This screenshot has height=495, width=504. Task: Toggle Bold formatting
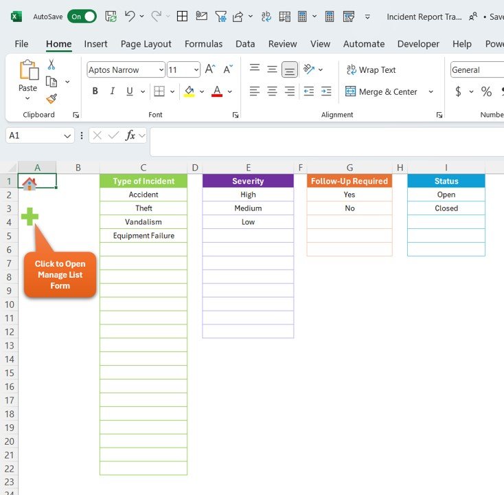[x=95, y=91]
